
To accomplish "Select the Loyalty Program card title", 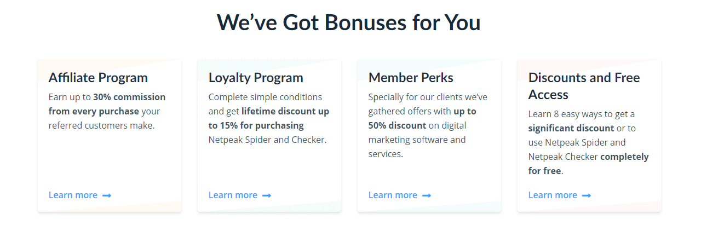I will point(256,78).
